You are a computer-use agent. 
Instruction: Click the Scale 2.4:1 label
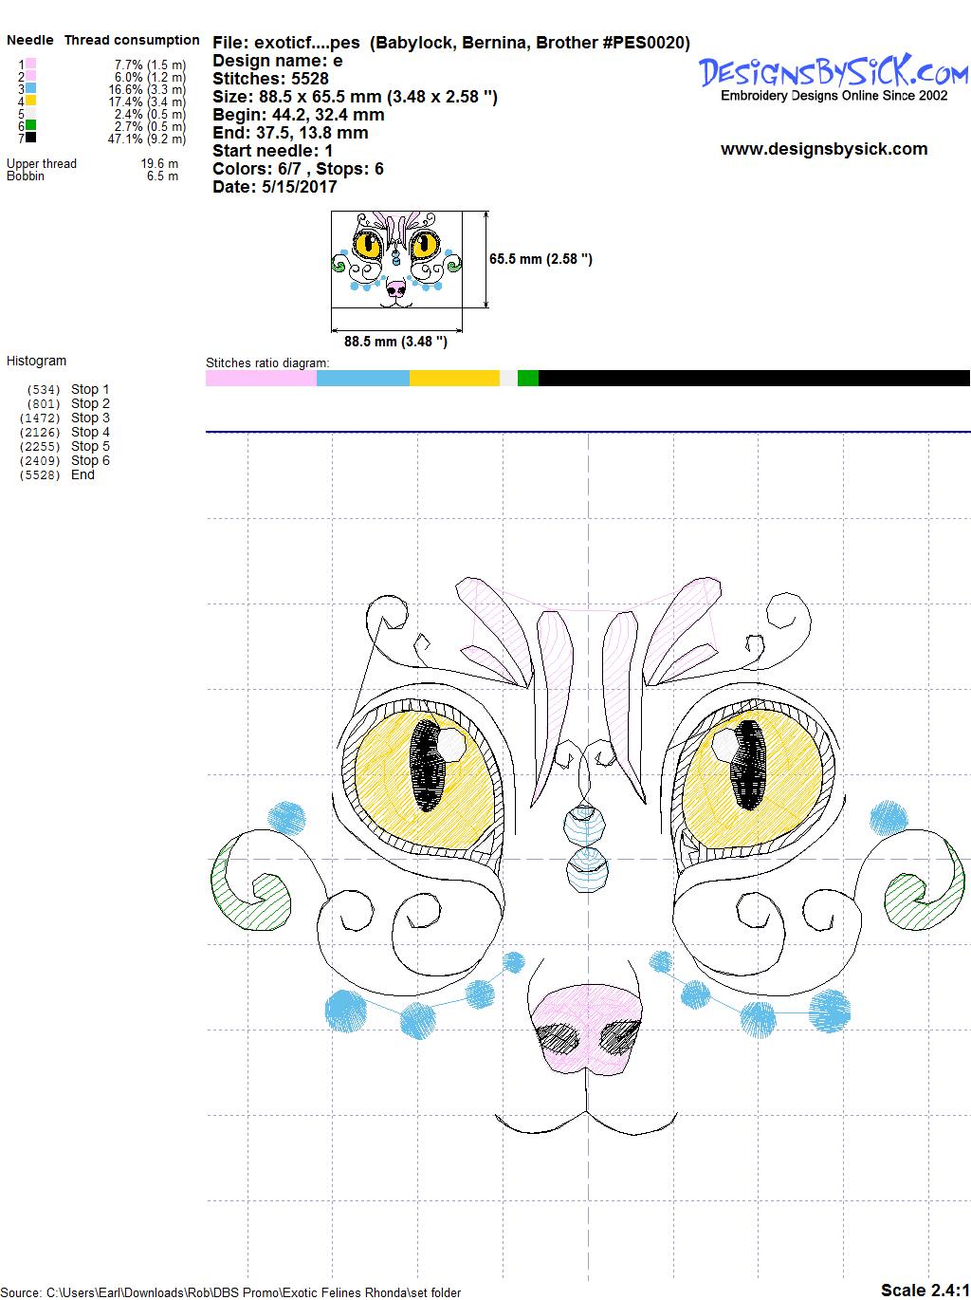point(924,1289)
